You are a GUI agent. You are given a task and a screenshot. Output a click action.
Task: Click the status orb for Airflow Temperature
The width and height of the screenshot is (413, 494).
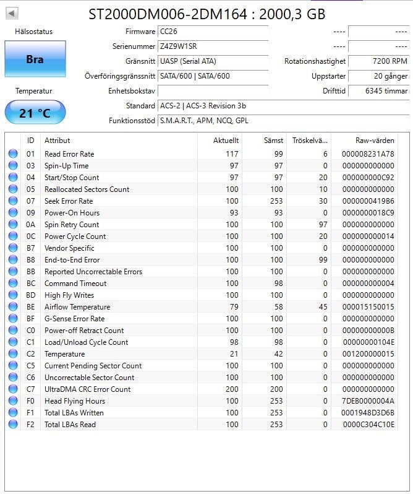[13, 306]
